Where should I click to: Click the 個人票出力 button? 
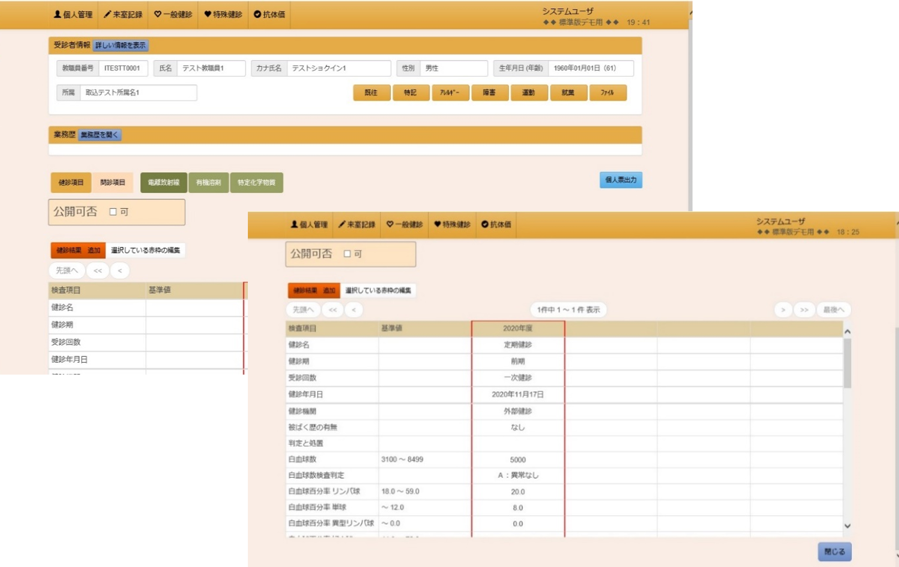pos(620,180)
